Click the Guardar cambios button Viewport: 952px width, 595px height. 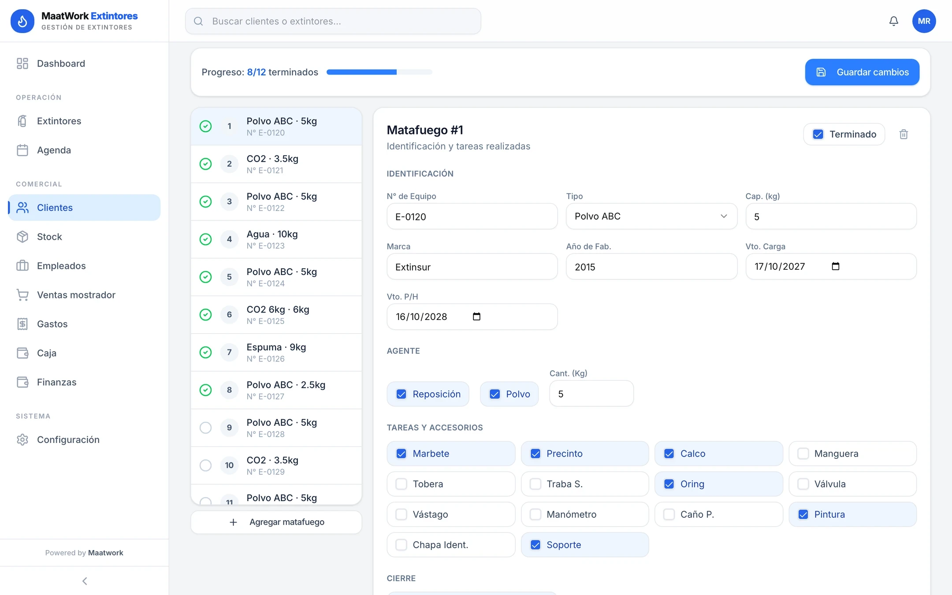[862, 72]
